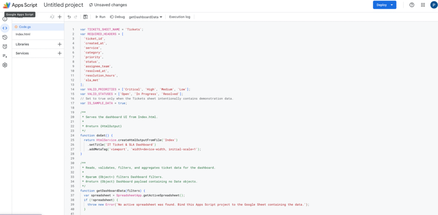Add a service with plus button
This screenshot has height=215, width=438.
point(59,53)
